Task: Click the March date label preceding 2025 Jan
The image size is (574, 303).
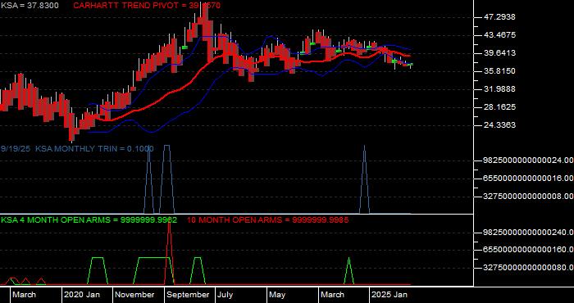Action: click(x=333, y=295)
